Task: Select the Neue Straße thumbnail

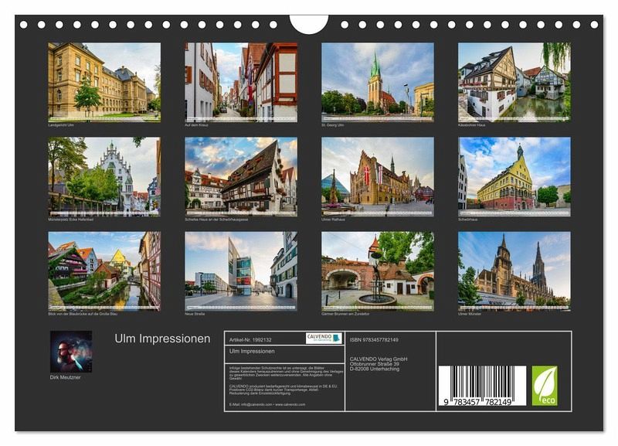Action: click(x=241, y=271)
